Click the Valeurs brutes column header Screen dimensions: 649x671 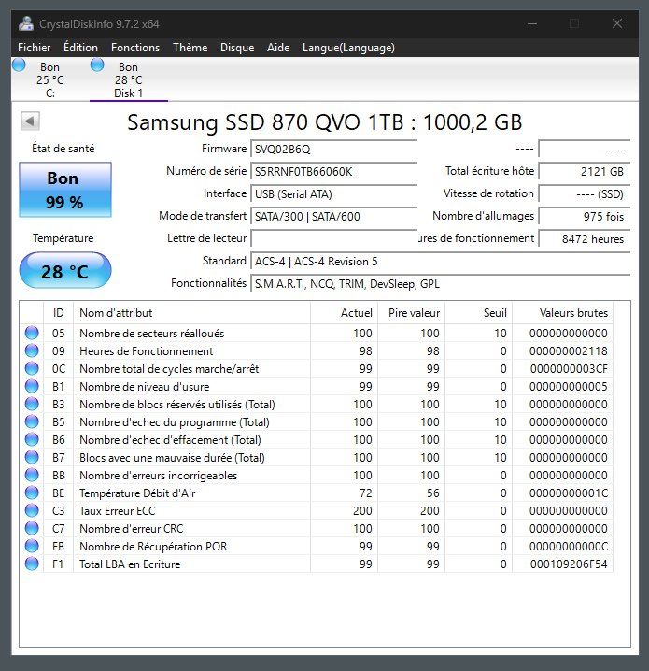click(x=563, y=313)
